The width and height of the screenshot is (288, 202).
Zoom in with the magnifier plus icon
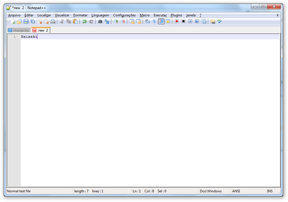coord(116,22)
